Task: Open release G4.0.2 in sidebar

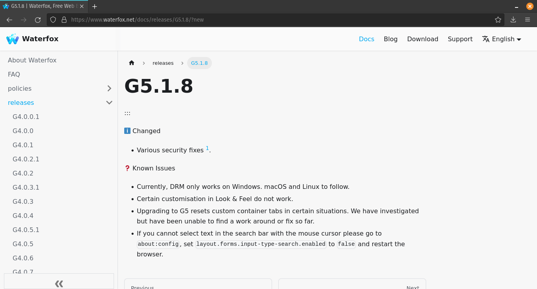Action: pyautogui.click(x=23, y=173)
